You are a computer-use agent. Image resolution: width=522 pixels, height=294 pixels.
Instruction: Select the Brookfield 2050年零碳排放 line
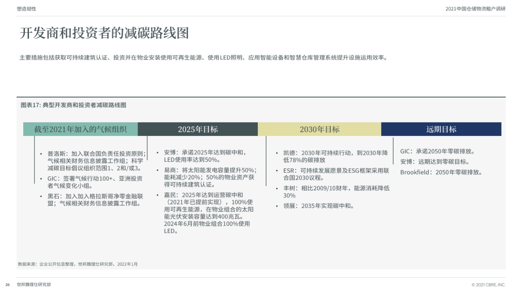(x=441, y=172)
